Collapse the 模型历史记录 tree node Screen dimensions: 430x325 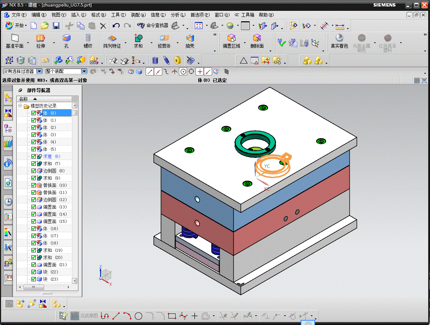[20, 106]
